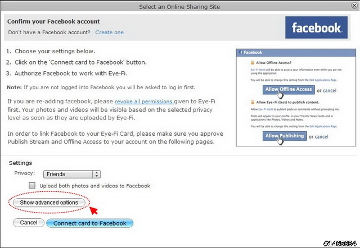This screenshot has width=360, height=248.
Task: Click the 'Authorize Facebook to work with Eye-Fi.' text
Action: pyautogui.click(x=71, y=74)
